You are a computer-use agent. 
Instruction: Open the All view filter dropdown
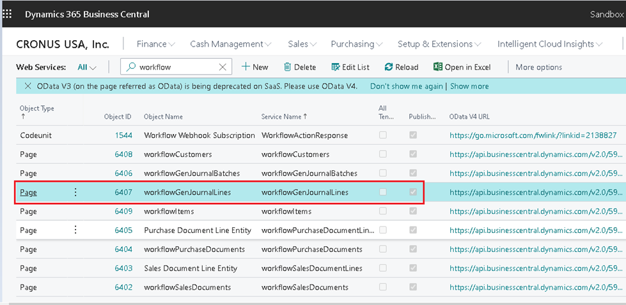click(x=87, y=67)
